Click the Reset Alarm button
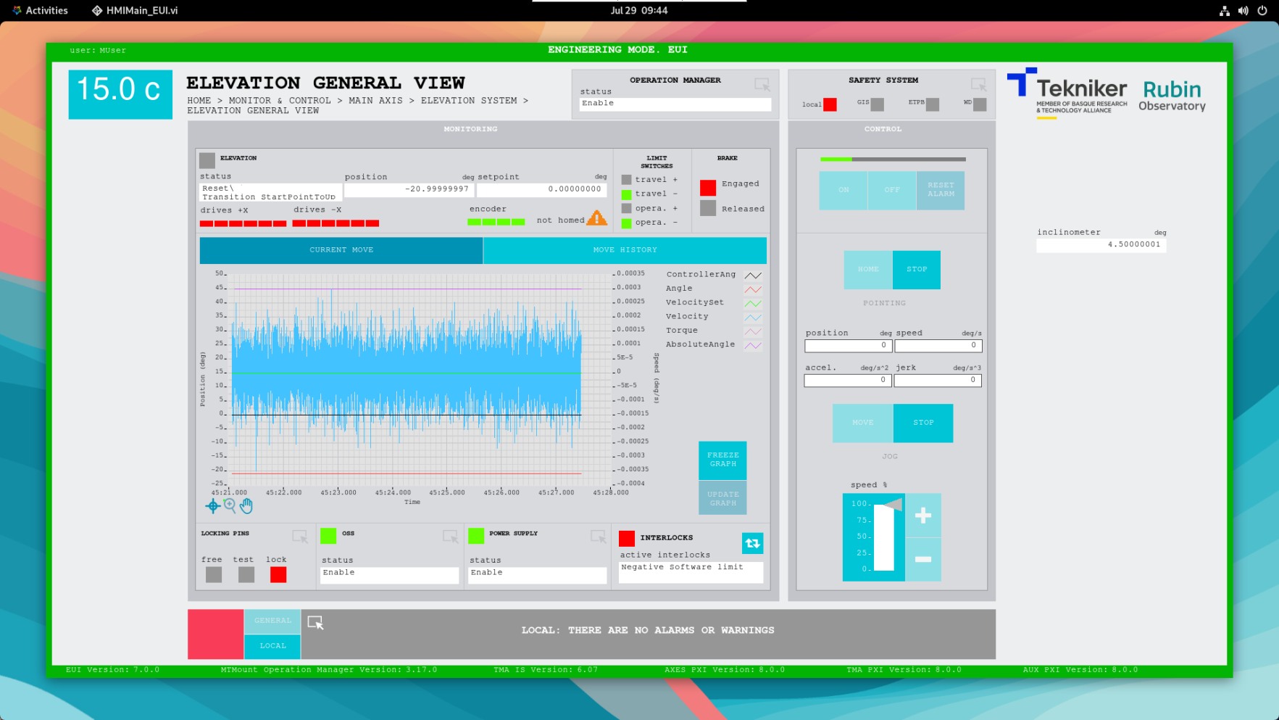Image resolution: width=1279 pixels, height=720 pixels. click(x=941, y=190)
